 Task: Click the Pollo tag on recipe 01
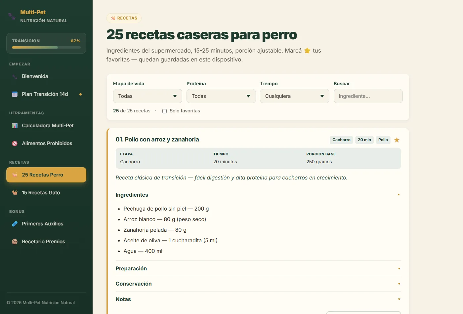pyautogui.click(x=383, y=140)
